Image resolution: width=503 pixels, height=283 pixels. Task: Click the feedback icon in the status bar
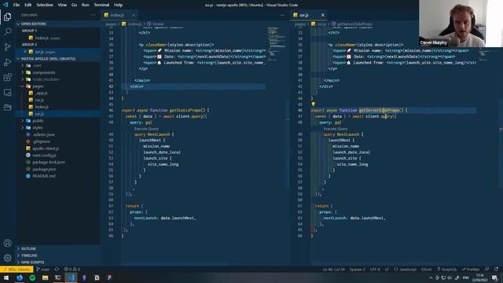[487, 269]
